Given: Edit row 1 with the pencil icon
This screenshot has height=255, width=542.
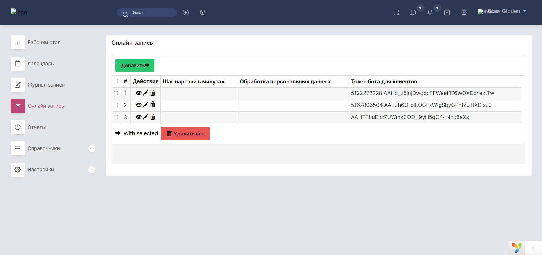Looking at the screenshot, I should (x=146, y=93).
